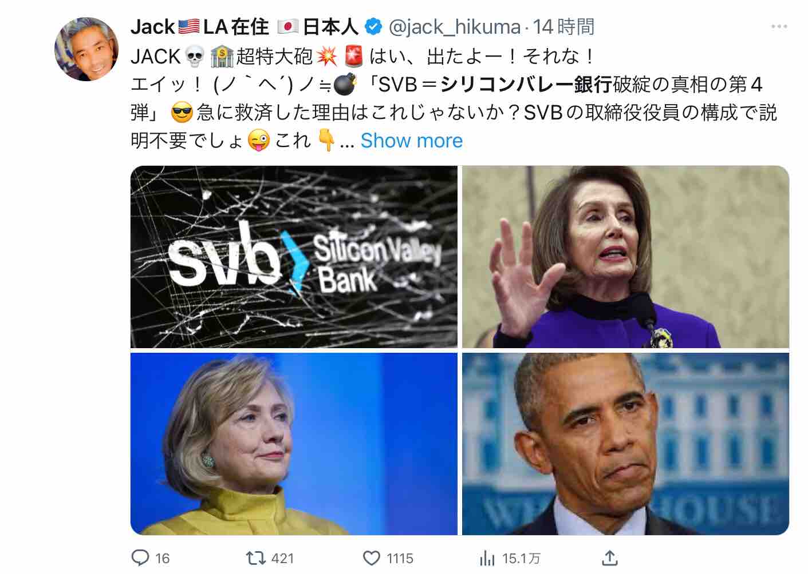Open the photo of woman in yellow jacket
Image resolution: width=808 pixels, height=574 pixels.
[x=294, y=444]
